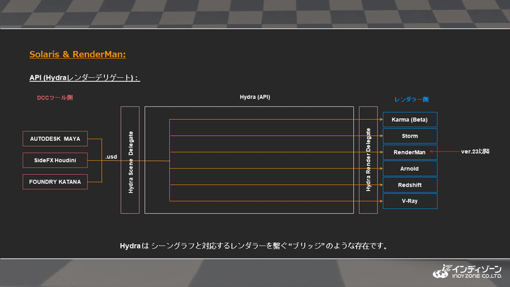Click the Storm renderer box

[x=410, y=136]
